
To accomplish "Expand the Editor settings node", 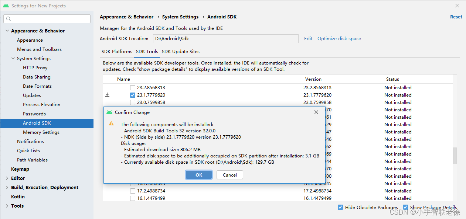I will coord(7,178).
